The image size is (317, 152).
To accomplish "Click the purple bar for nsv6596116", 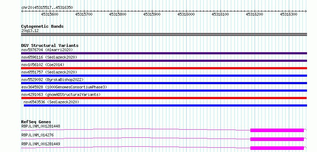I will pos(164,61).
